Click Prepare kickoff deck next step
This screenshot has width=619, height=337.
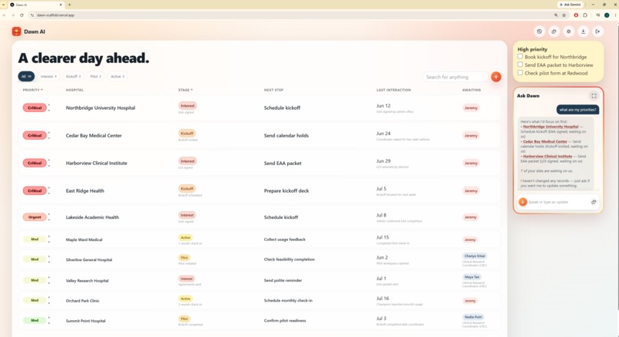click(x=286, y=190)
